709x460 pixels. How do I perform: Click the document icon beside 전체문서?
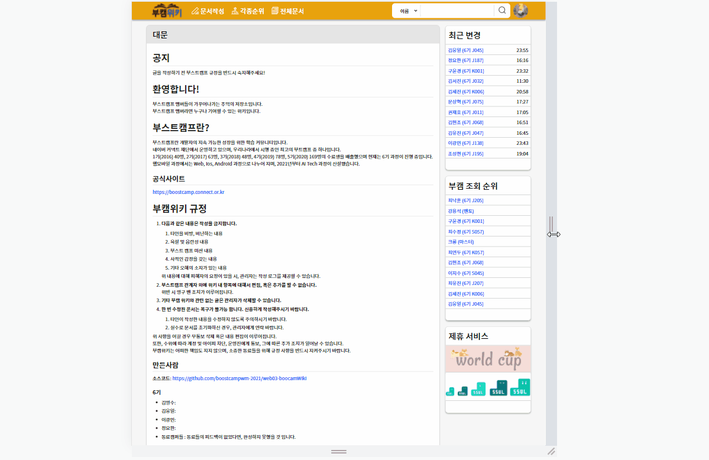[274, 11]
